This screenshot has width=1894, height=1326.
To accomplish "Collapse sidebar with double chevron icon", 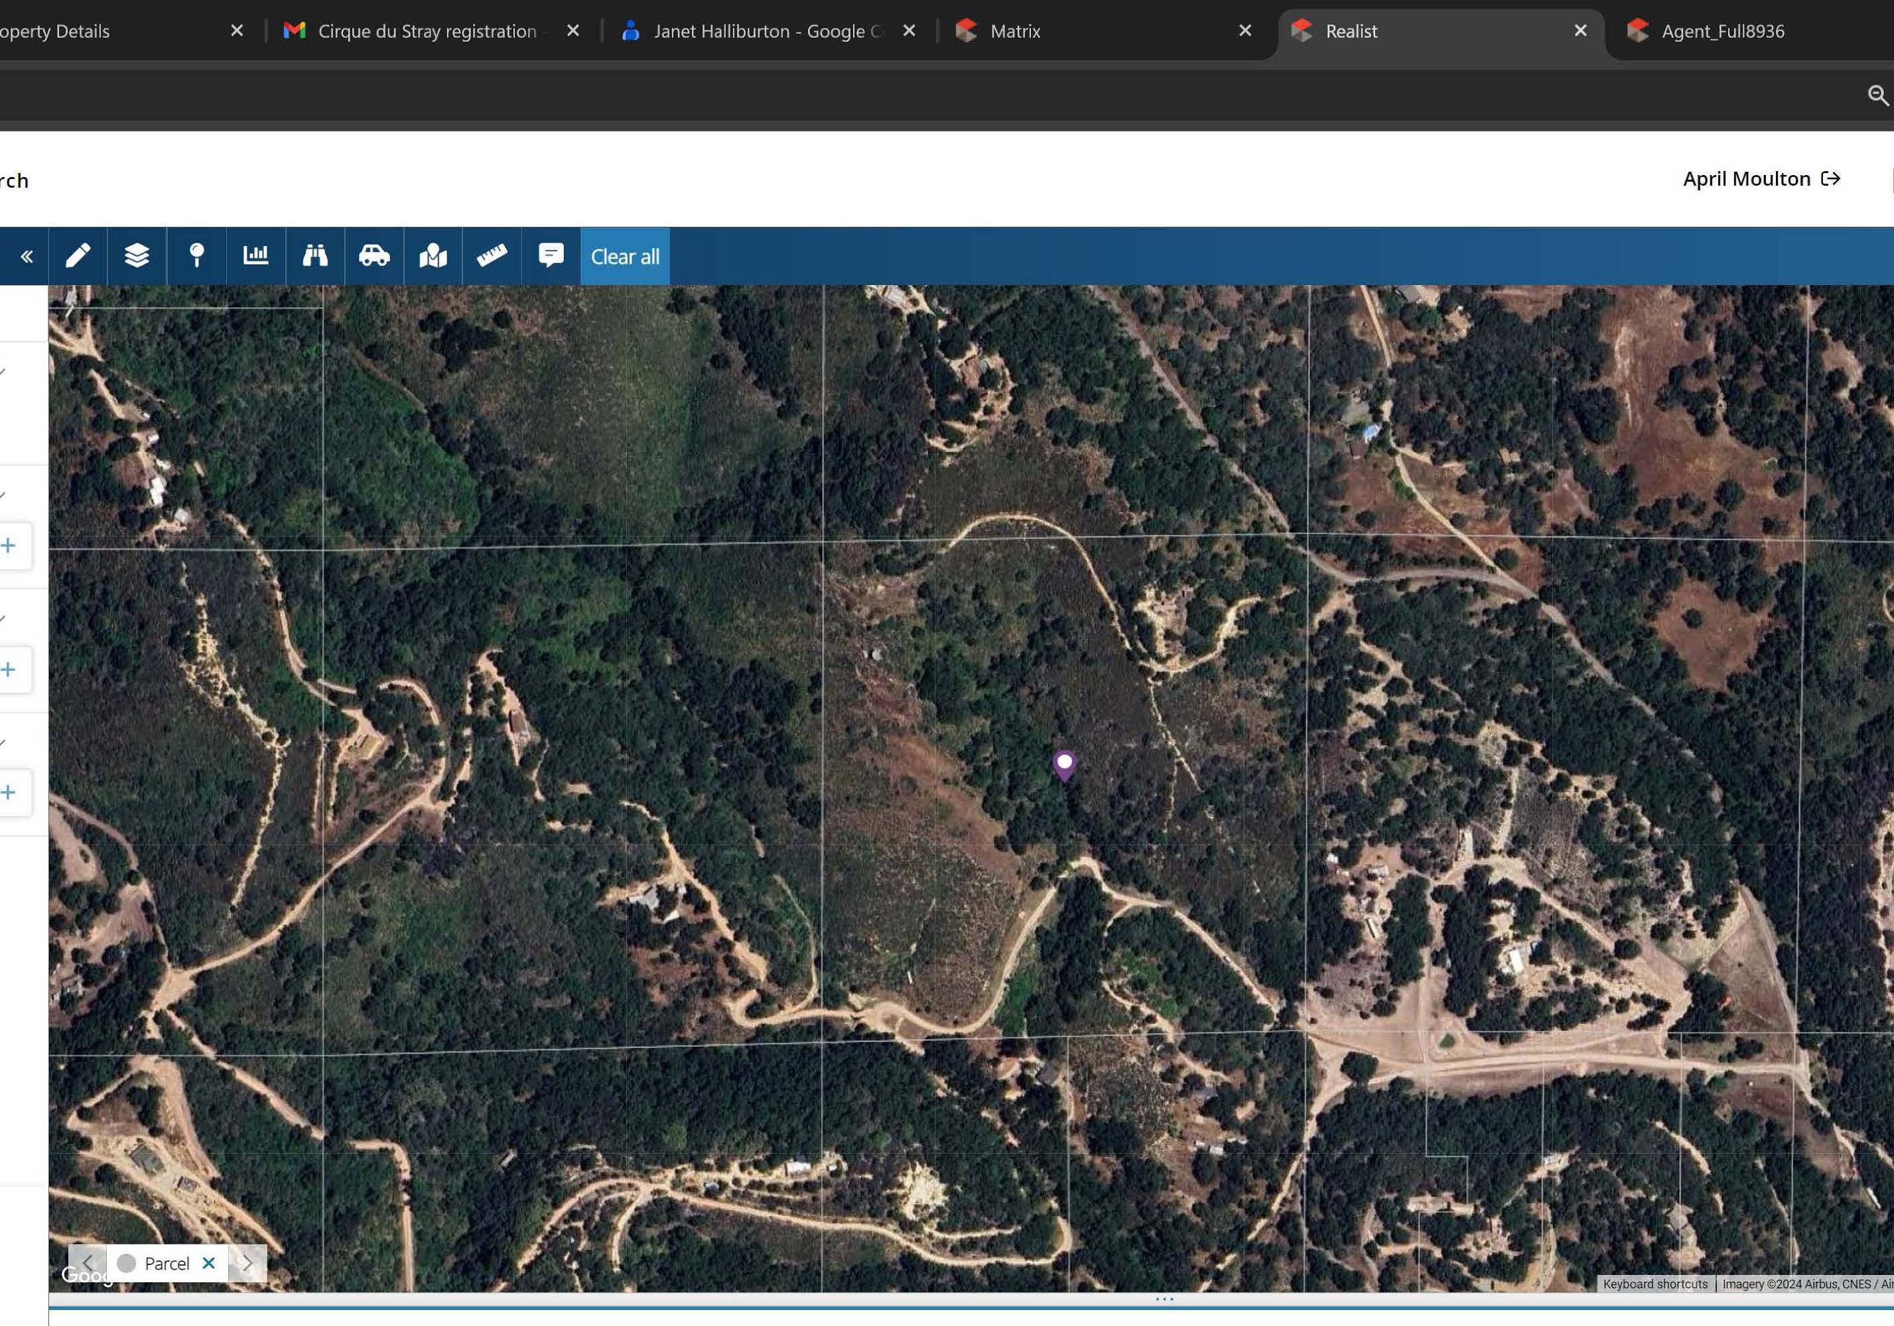I will 27,257.
